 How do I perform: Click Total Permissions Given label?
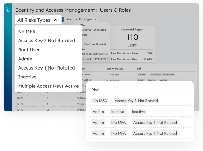click(125, 53)
